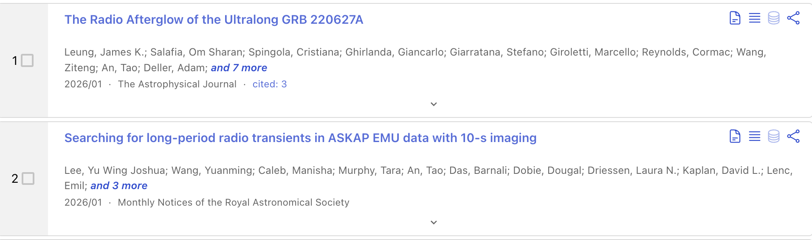Share the GRB 220627A paper

[x=793, y=18]
